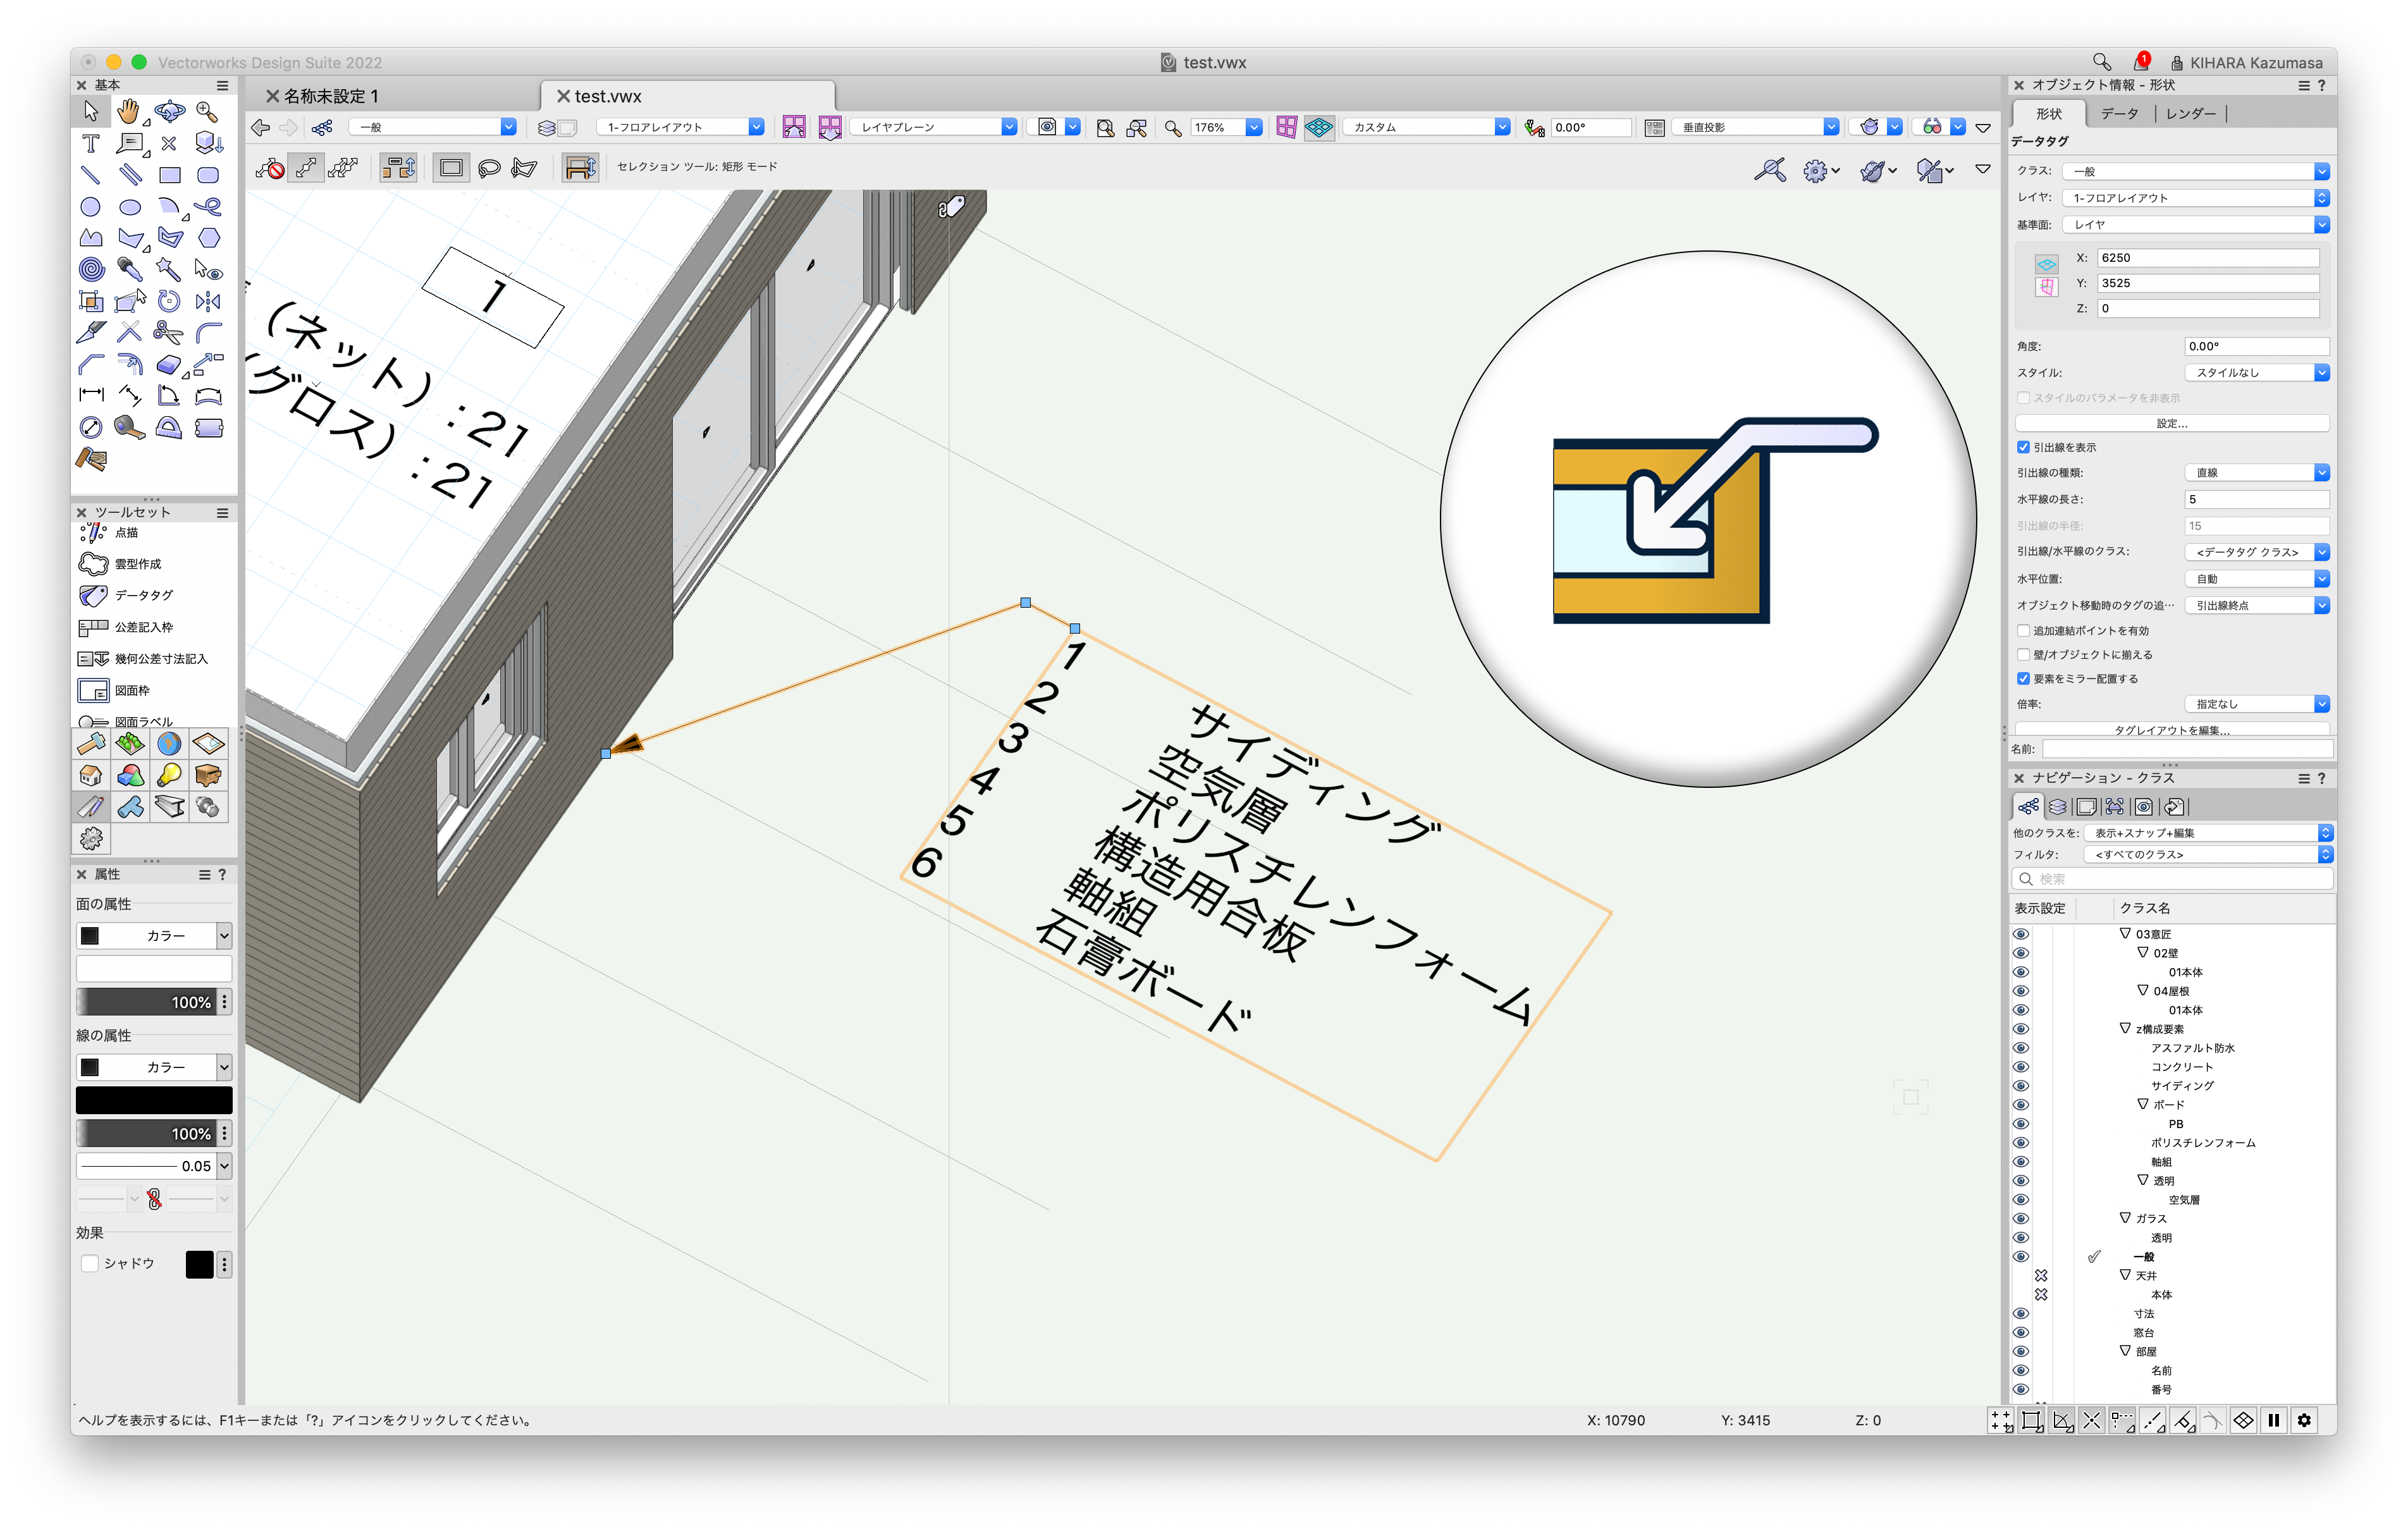Choose lasso selection mode
Screen dimensions: 2408x1529
click(489, 168)
